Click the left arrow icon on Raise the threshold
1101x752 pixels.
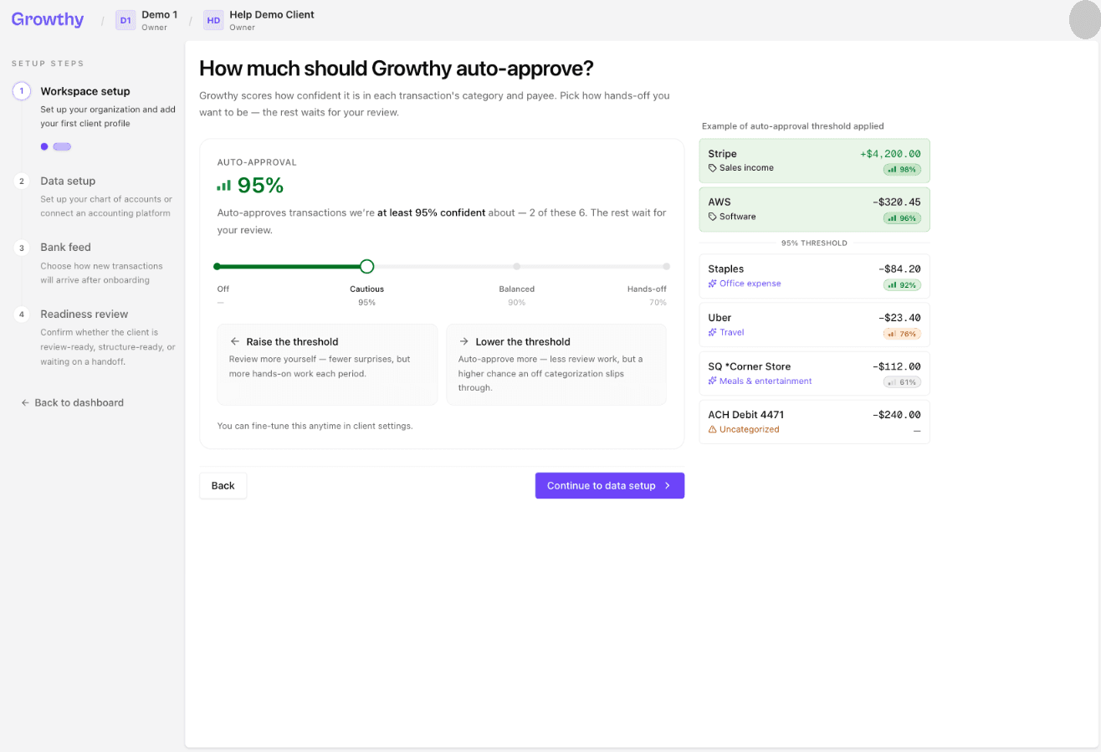pyautogui.click(x=235, y=341)
